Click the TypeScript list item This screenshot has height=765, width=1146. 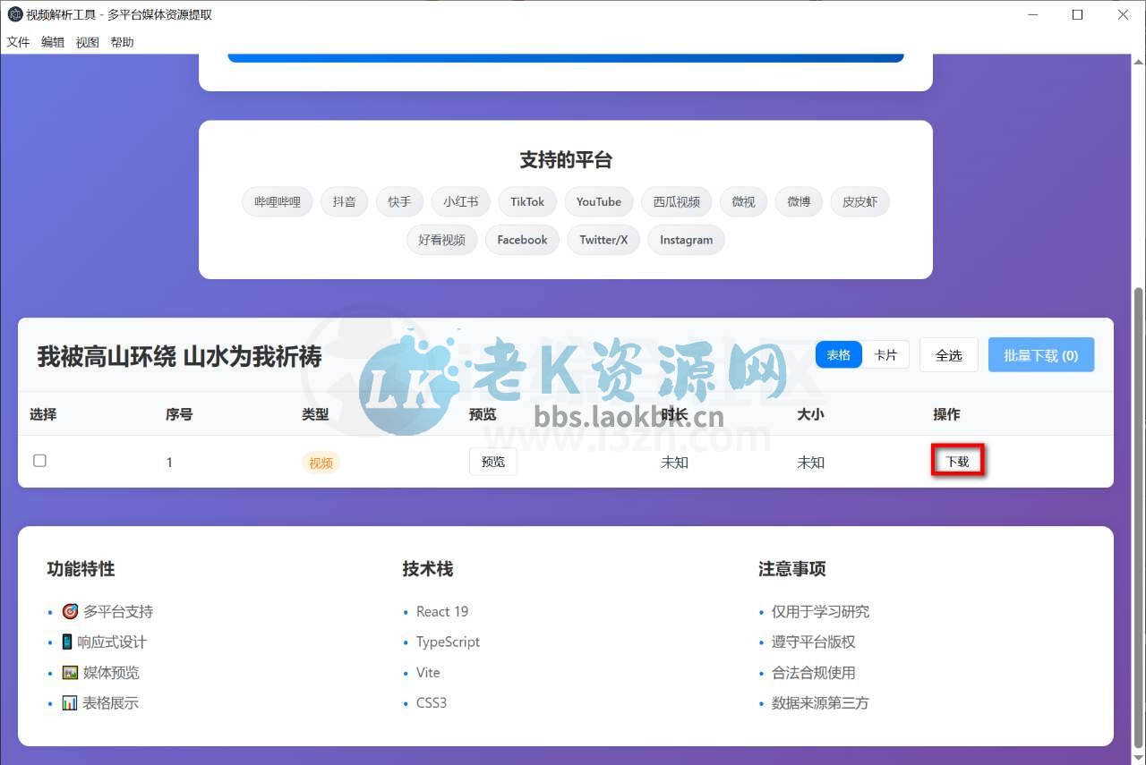click(x=448, y=642)
